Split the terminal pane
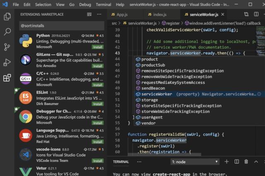The image size is (265, 176). pyautogui.click(x=236, y=162)
